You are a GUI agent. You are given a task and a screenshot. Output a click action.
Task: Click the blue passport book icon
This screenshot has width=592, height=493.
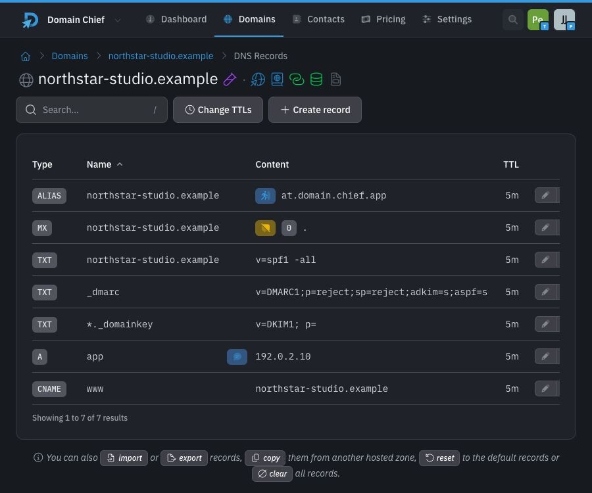pos(277,80)
